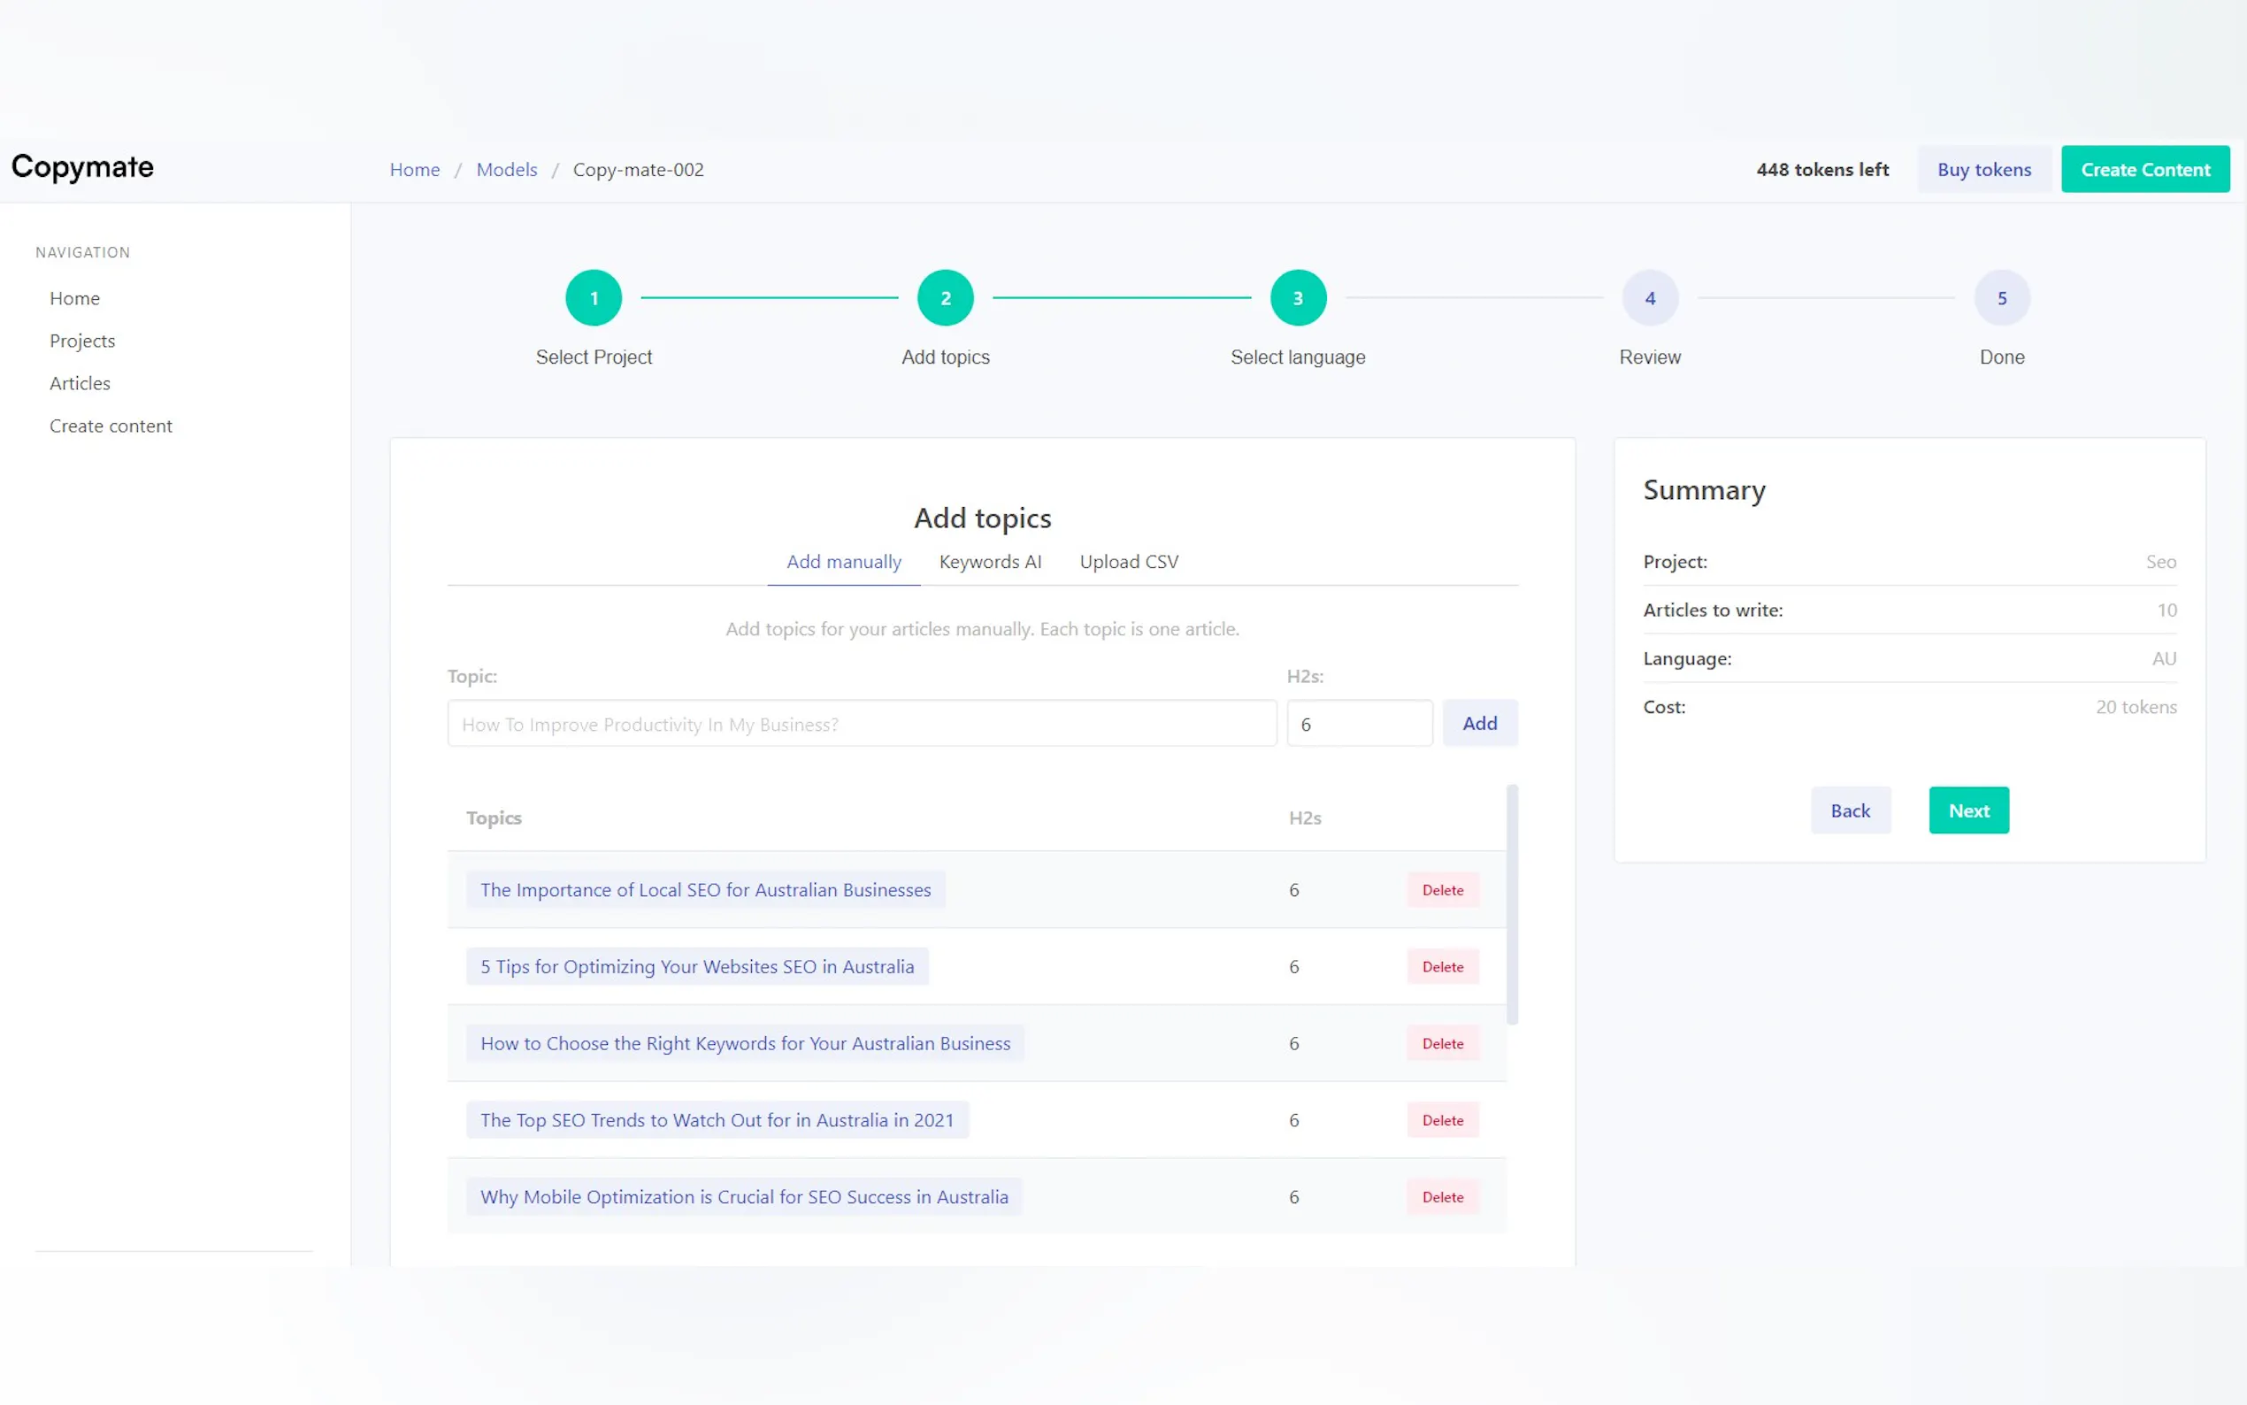Screen dimensions: 2247x1405
Task: Focus the Topic input field
Action: coord(861,724)
